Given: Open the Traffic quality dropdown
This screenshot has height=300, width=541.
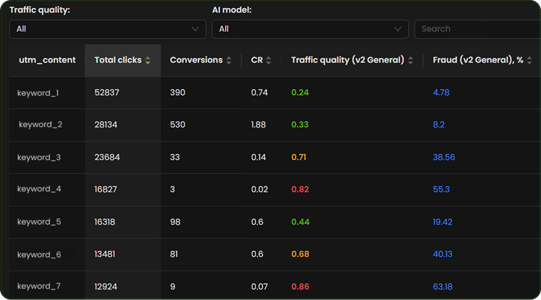Looking at the screenshot, I should 108,29.
